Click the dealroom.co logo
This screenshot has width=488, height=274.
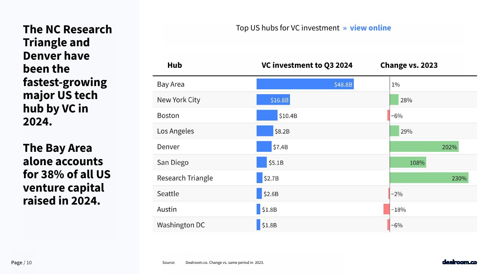(x=459, y=262)
